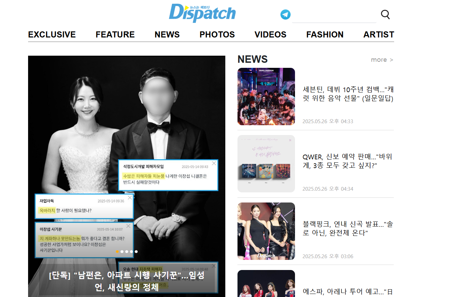
Task: Click the timestamp 2025.05.26 오후 03:06
Action: coord(328,256)
